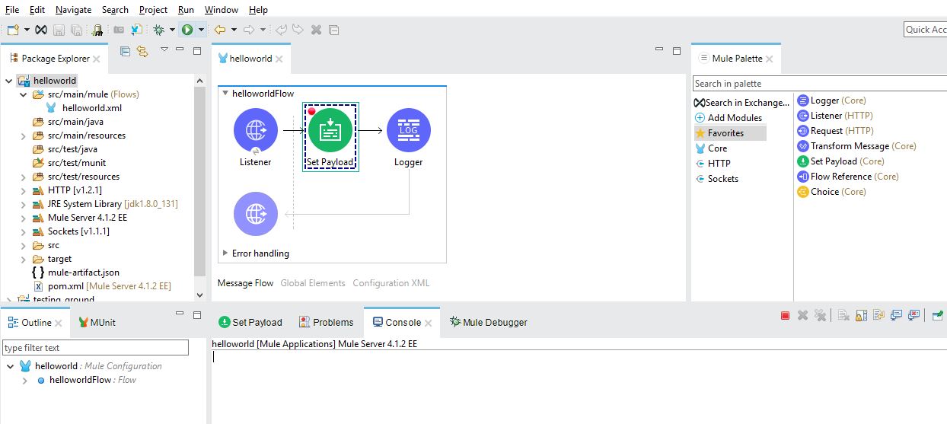Screen dimensions: 947x424
Task: Click the Back navigation arrow
Action: click(220, 30)
